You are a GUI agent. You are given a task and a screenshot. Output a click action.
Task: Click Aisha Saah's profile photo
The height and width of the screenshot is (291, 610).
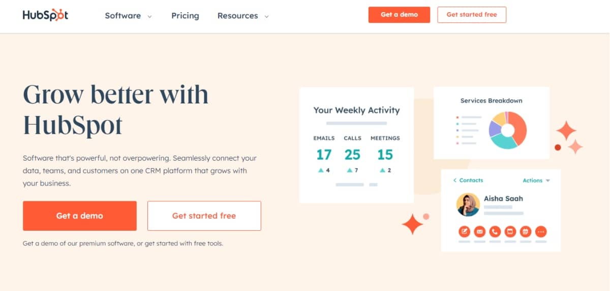(468, 205)
